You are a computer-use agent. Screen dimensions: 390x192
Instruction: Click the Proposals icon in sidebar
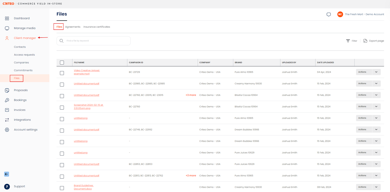(7, 90)
